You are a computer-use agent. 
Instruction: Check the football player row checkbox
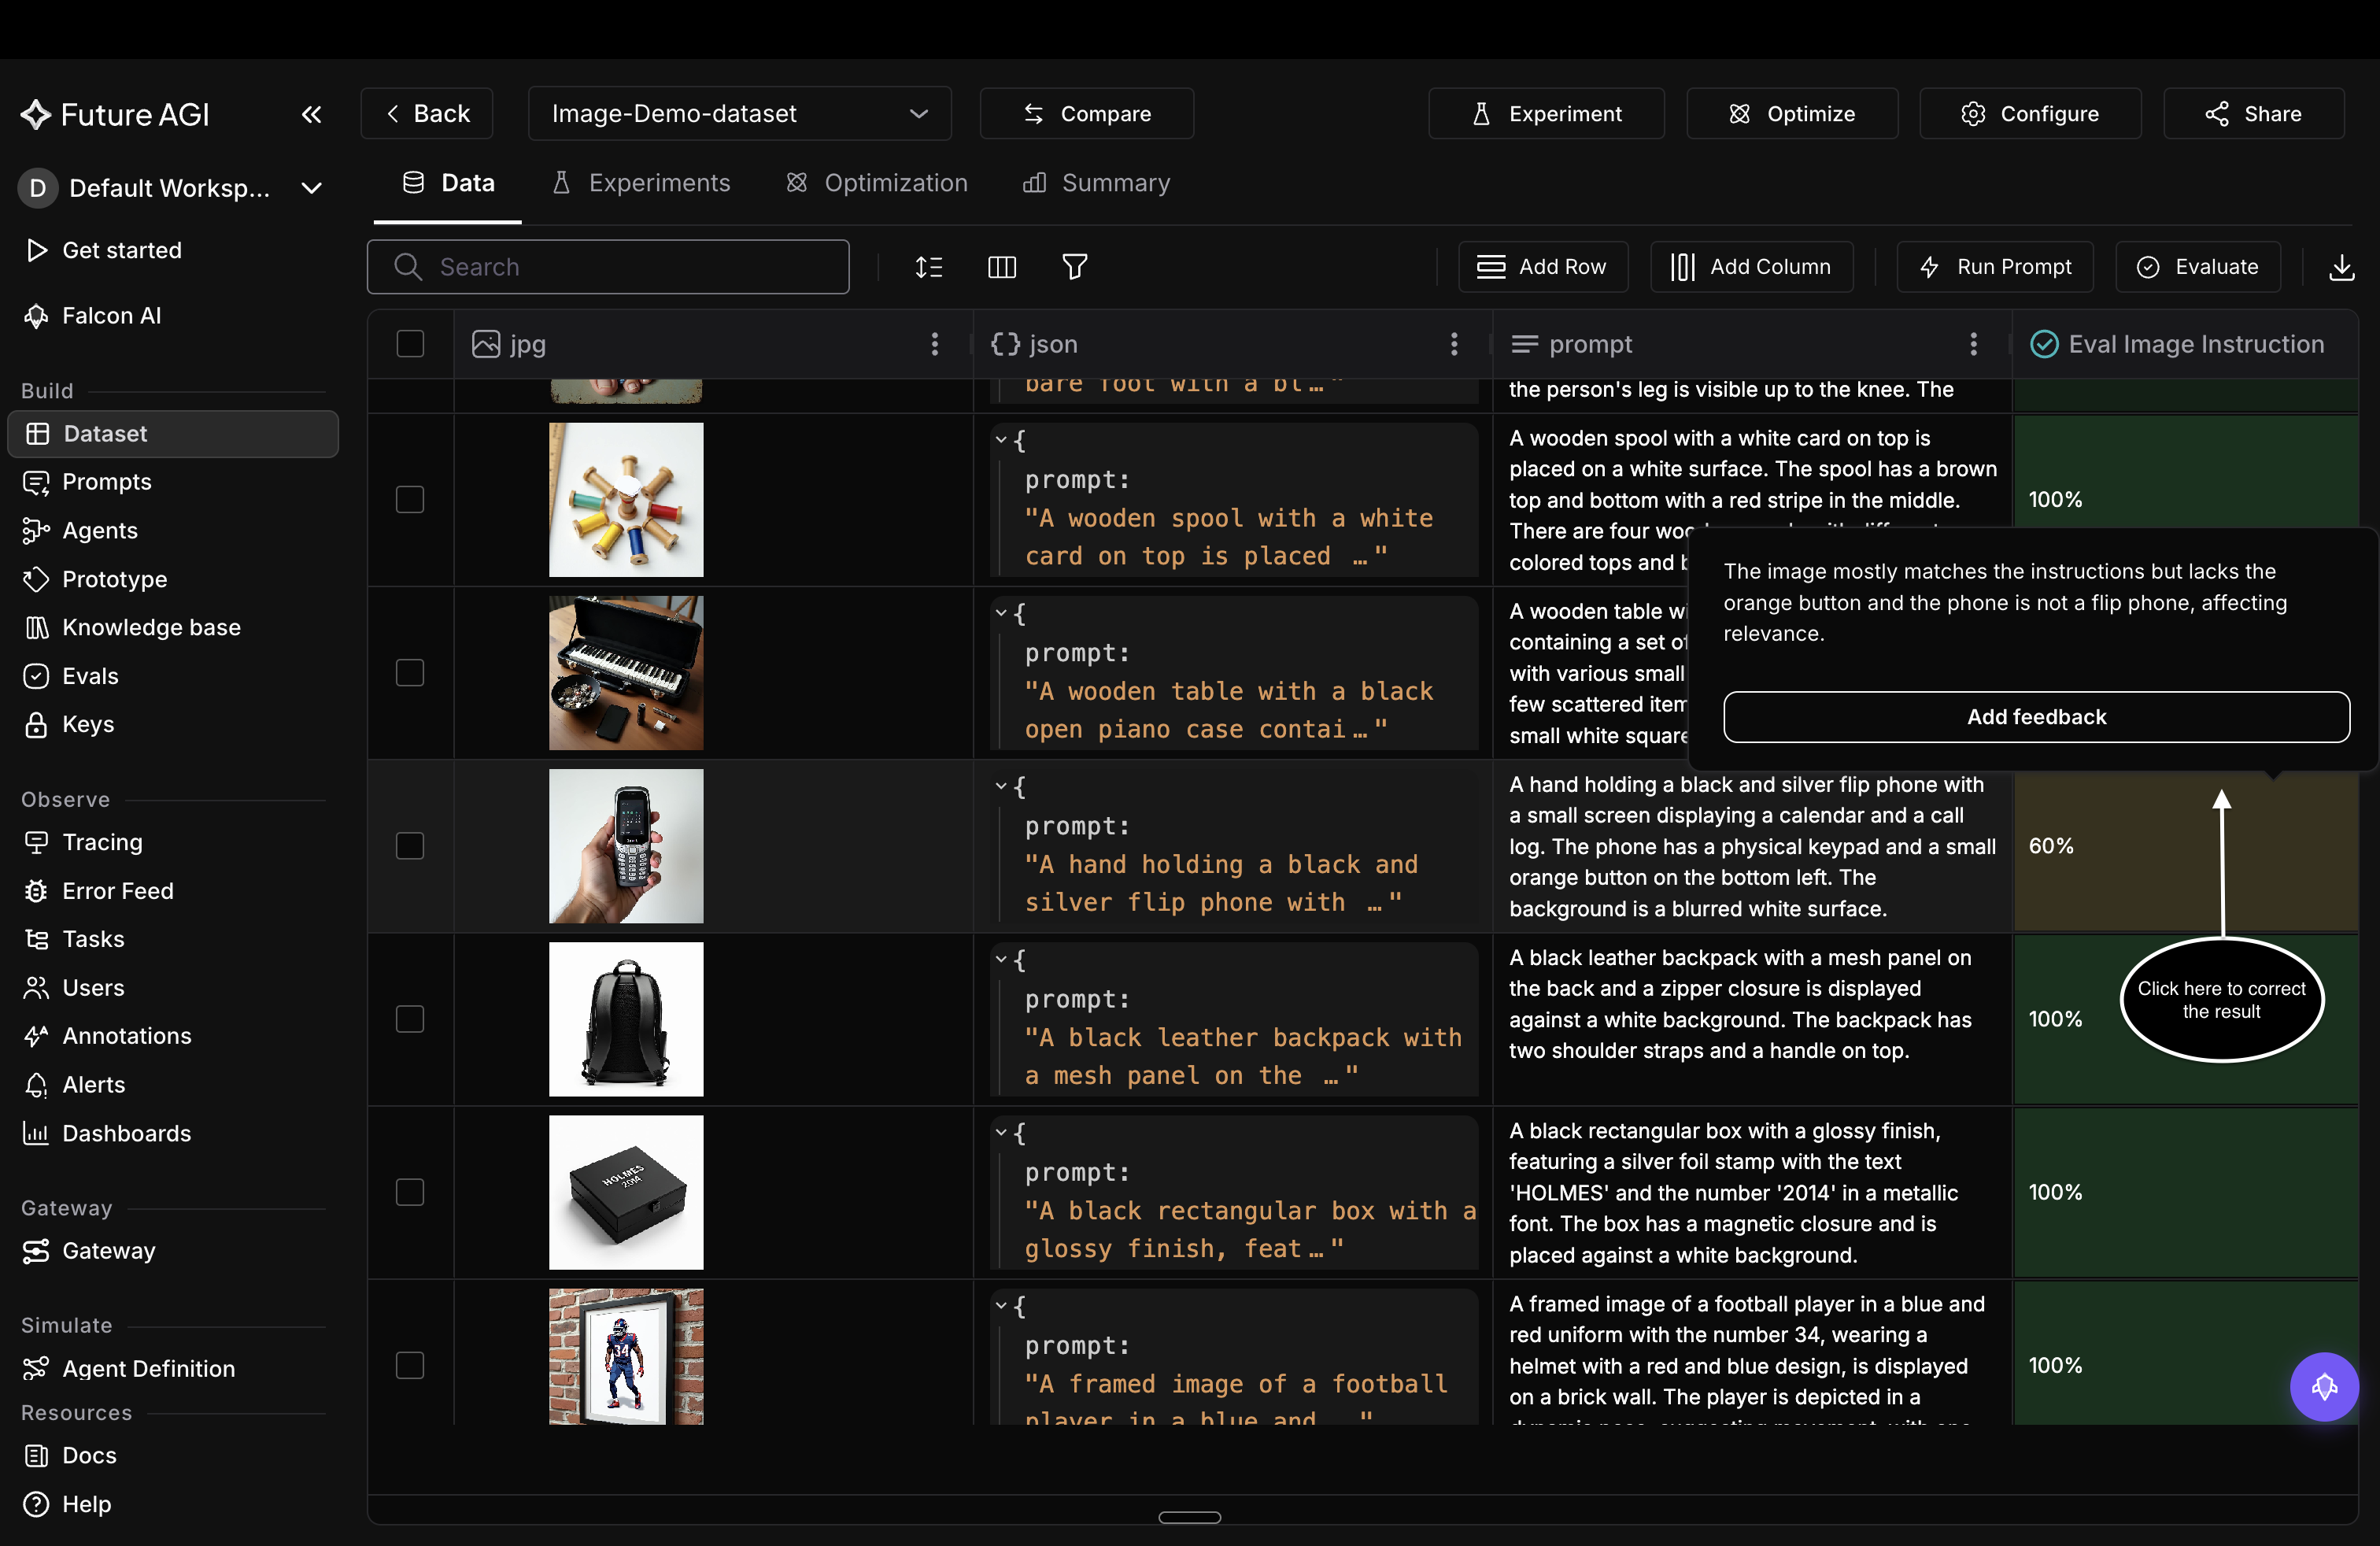point(410,1365)
